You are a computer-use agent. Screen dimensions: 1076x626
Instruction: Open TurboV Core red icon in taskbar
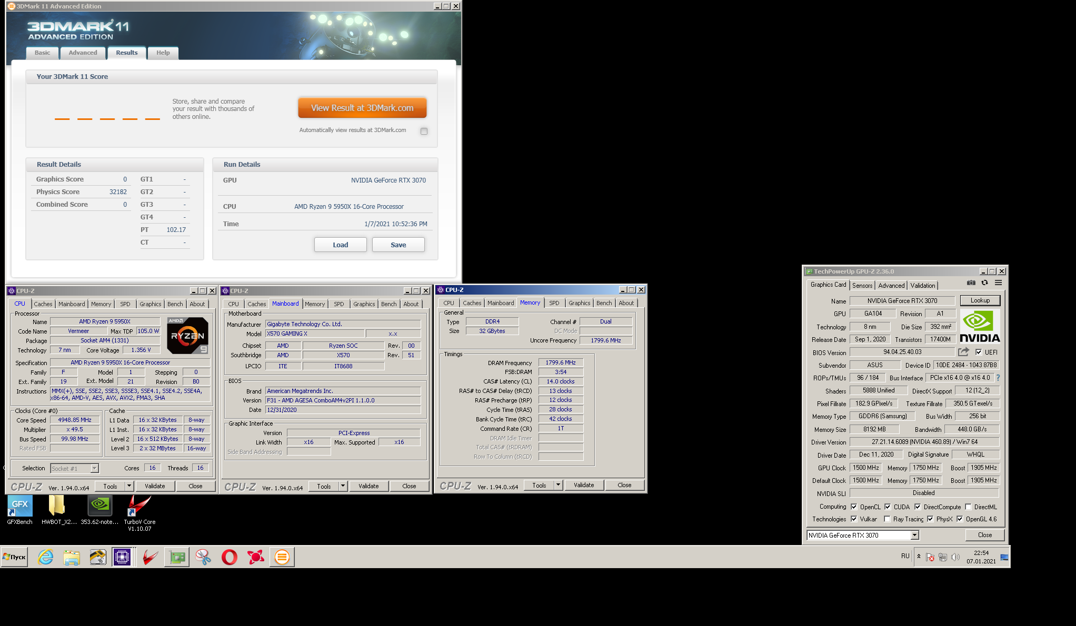(x=151, y=557)
